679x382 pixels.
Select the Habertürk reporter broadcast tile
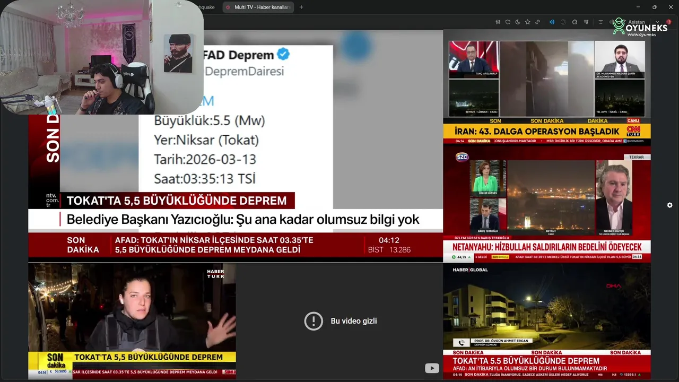[132, 320]
